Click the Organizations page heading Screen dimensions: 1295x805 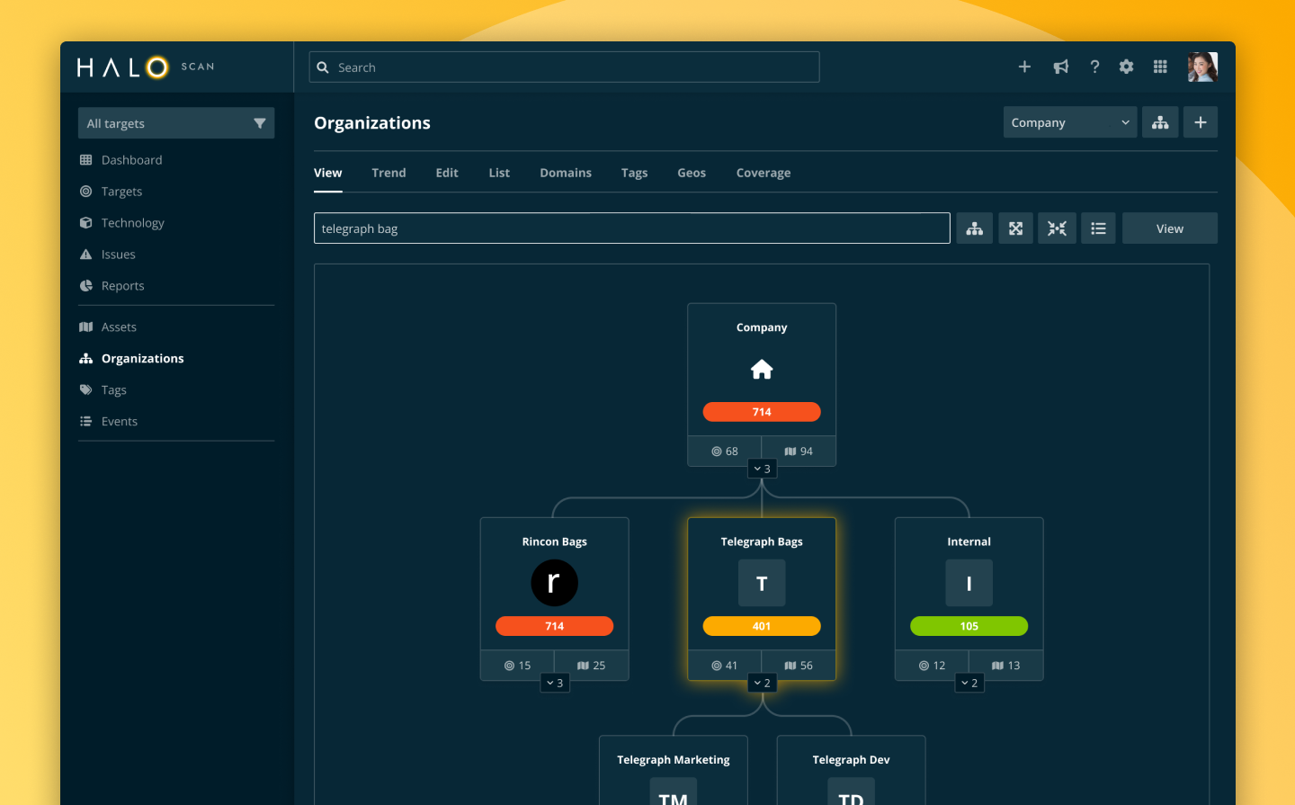[x=372, y=123]
